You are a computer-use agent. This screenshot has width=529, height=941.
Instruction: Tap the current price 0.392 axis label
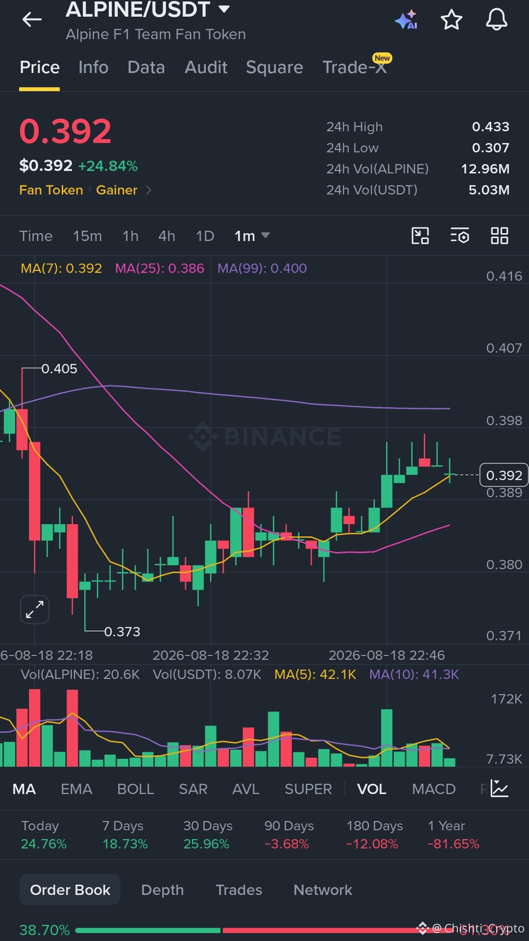click(504, 475)
